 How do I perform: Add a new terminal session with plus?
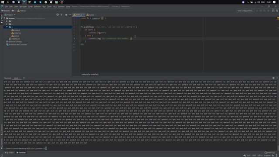pos(24,78)
